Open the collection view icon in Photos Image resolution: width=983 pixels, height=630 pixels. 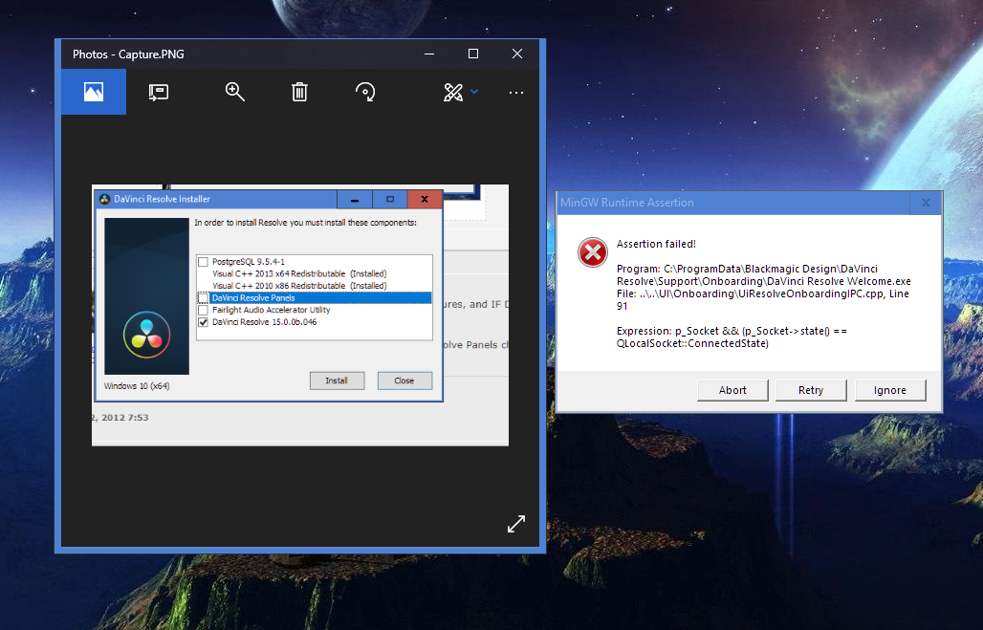coord(94,92)
